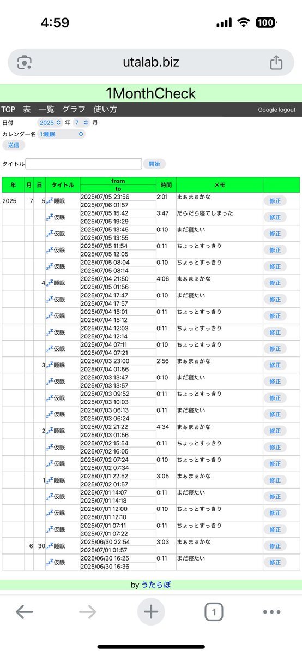Open the month dropdown showing 7
Screen dimensions: 302x655
pyautogui.click(x=81, y=123)
